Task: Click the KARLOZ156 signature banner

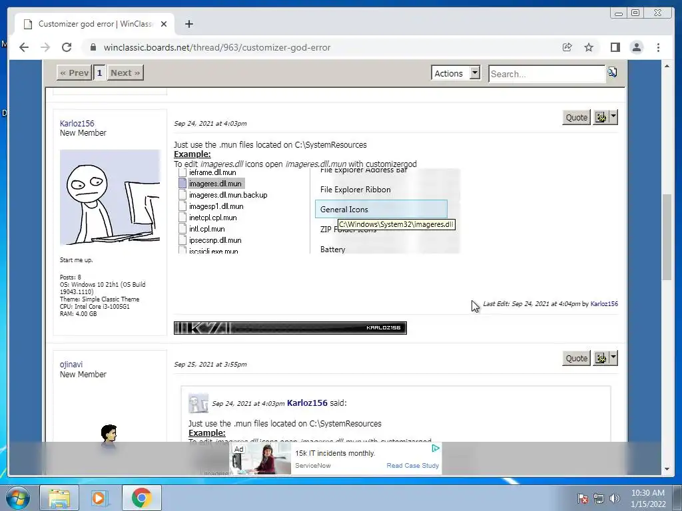Action: click(x=290, y=327)
